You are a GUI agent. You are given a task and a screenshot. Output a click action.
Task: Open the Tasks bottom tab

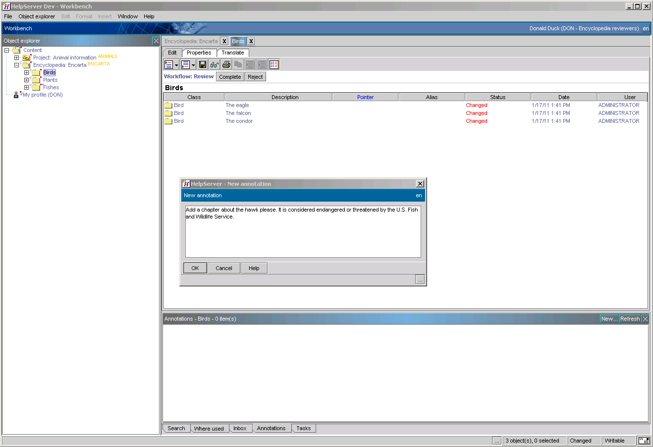[x=304, y=428]
